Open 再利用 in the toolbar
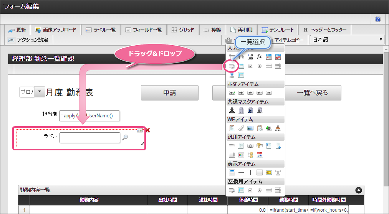The image size is (389, 214). [x=242, y=30]
